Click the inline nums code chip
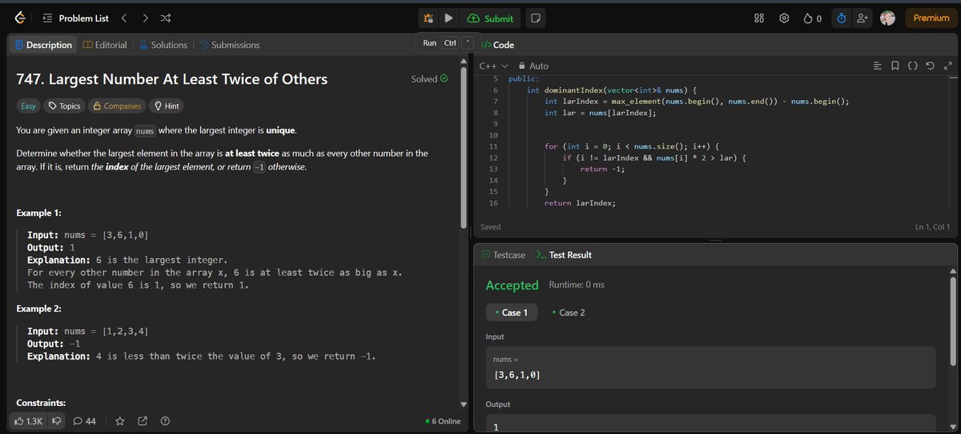Image resolution: width=961 pixels, height=434 pixels. coord(145,131)
